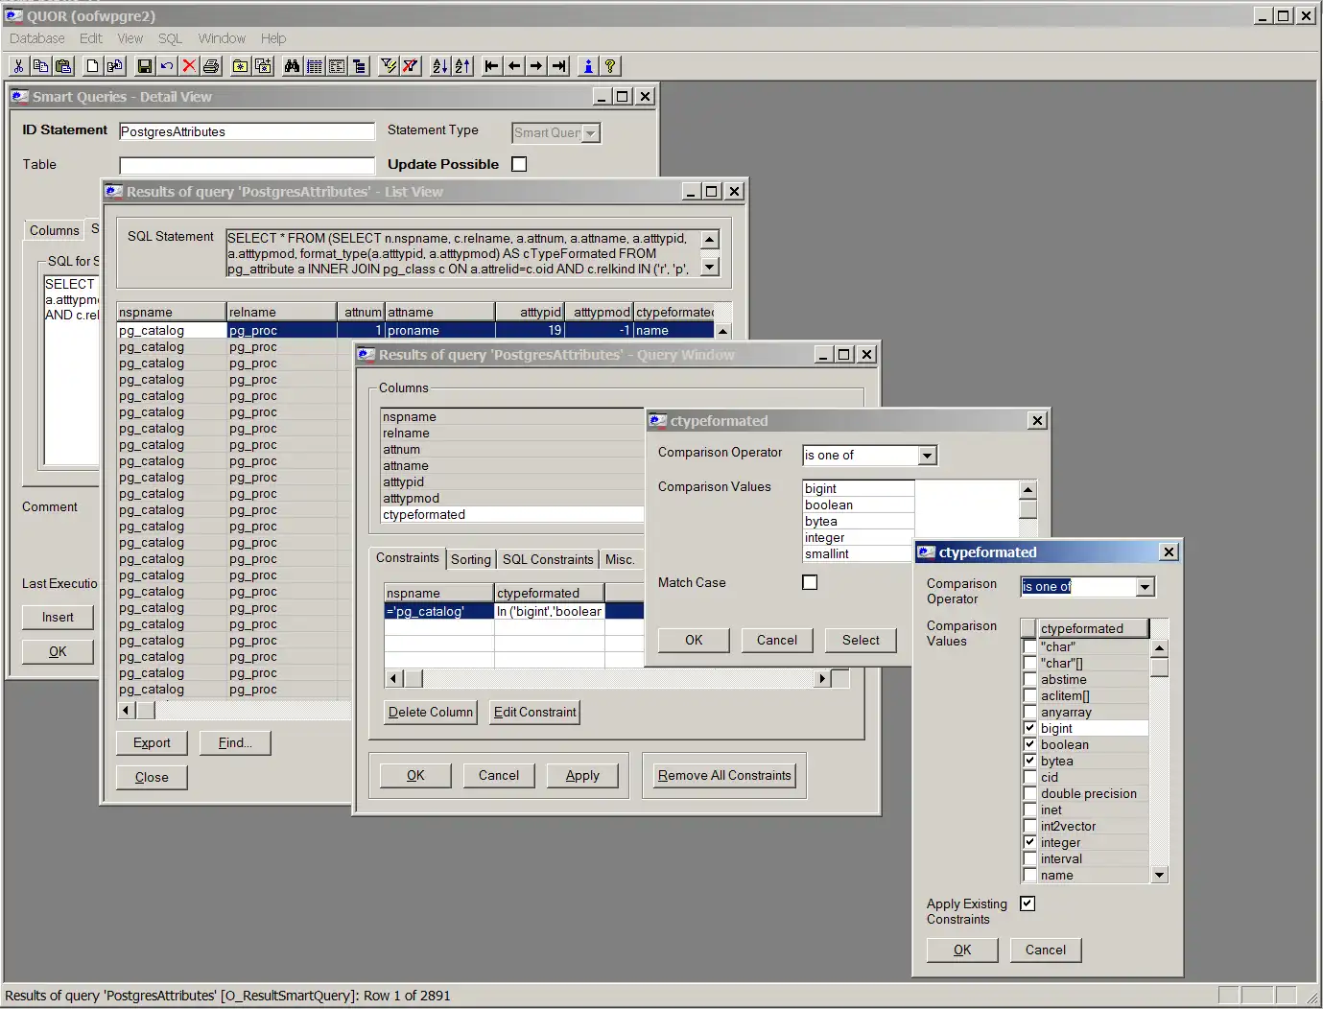Switch to the SQL Constraints tab
This screenshot has height=1009, width=1323.
(x=548, y=559)
